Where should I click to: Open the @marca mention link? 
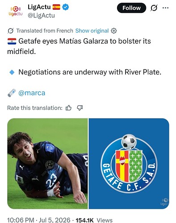pos(32,93)
